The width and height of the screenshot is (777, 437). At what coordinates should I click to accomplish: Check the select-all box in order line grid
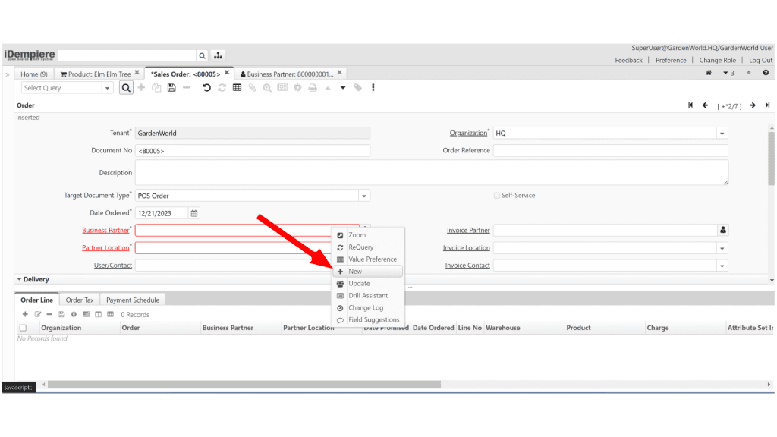pyautogui.click(x=23, y=328)
